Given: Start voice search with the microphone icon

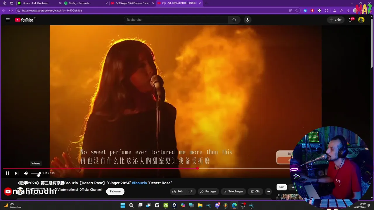Looking at the screenshot, I should [x=247, y=20].
